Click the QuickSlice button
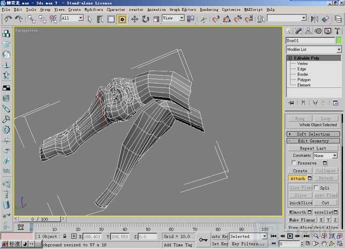Screen dimensions: 345x249 tap(300, 203)
